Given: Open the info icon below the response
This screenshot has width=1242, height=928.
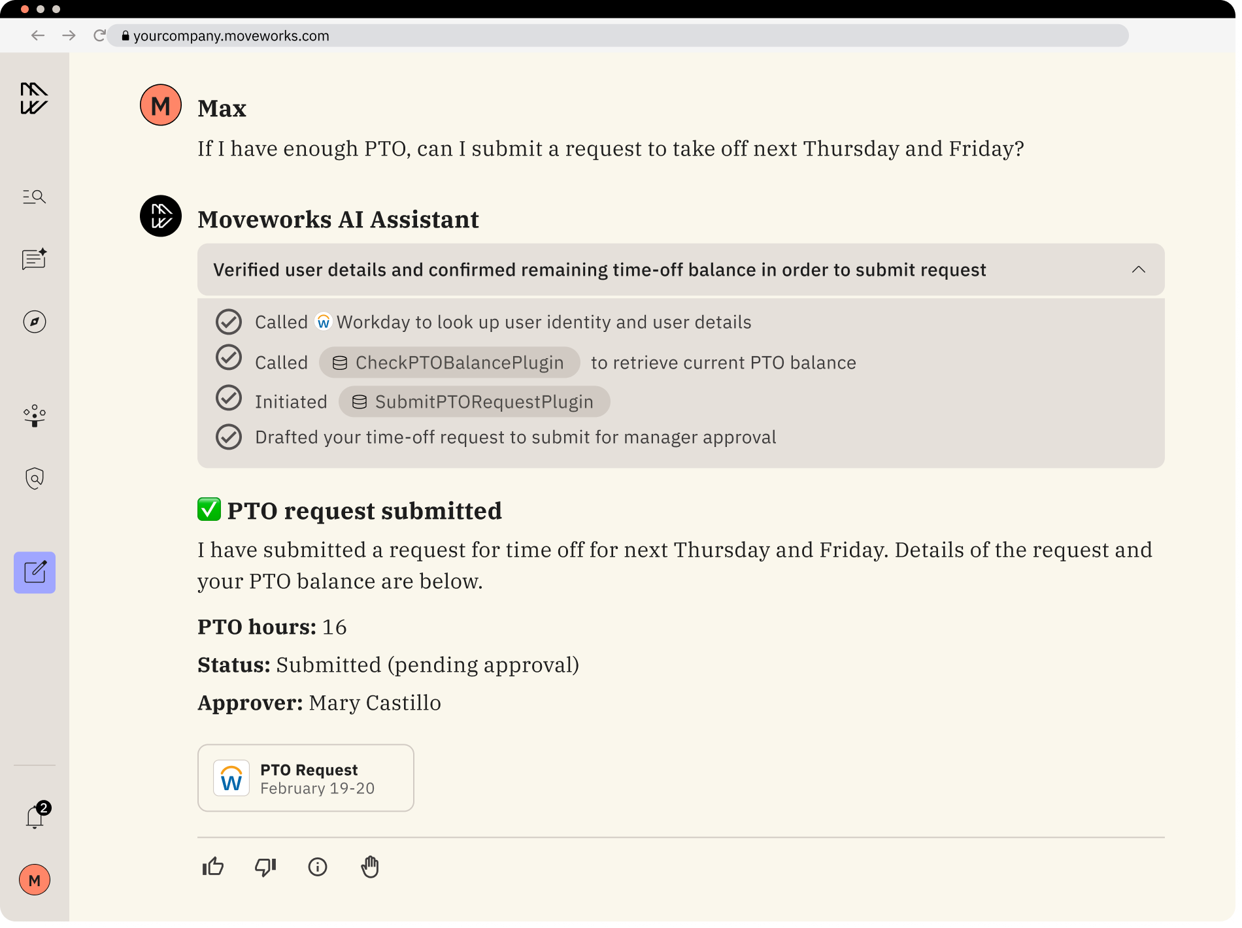Looking at the screenshot, I should (x=318, y=867).
